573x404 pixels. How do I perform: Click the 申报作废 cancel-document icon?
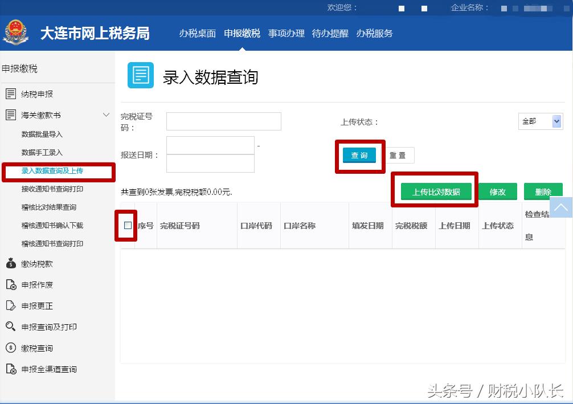point(11,284)
